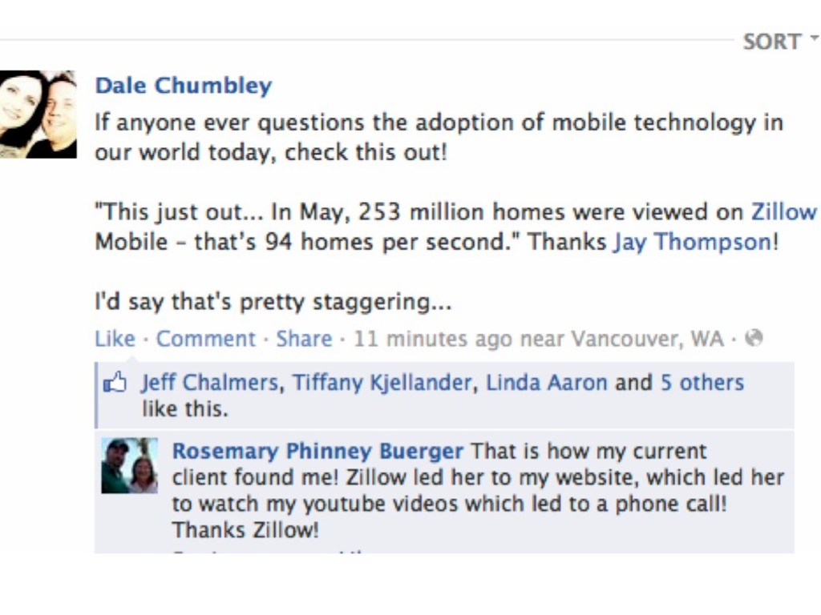Click Comment under the post
The width and height of the screenshot is (821, 615).
pyautogui.click(x=205, y=339)
